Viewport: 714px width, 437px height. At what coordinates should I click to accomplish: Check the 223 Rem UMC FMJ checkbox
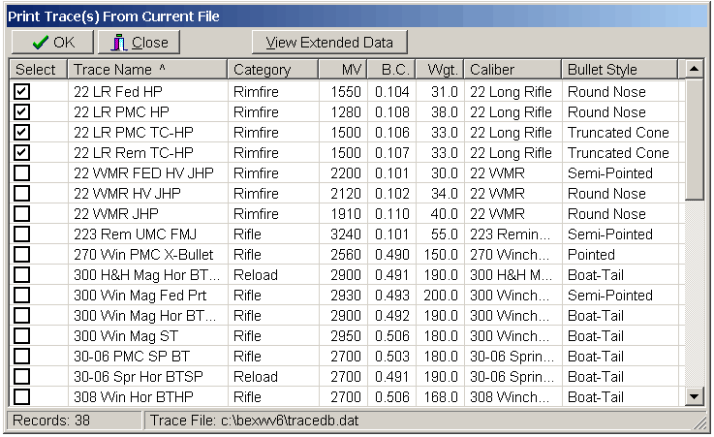[21, 234]
